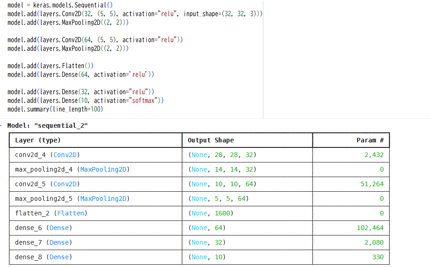Screen dimensions: 431x267
Task: Select the flatten_2 (Flatten) layer cell
Action: point(51,213)
